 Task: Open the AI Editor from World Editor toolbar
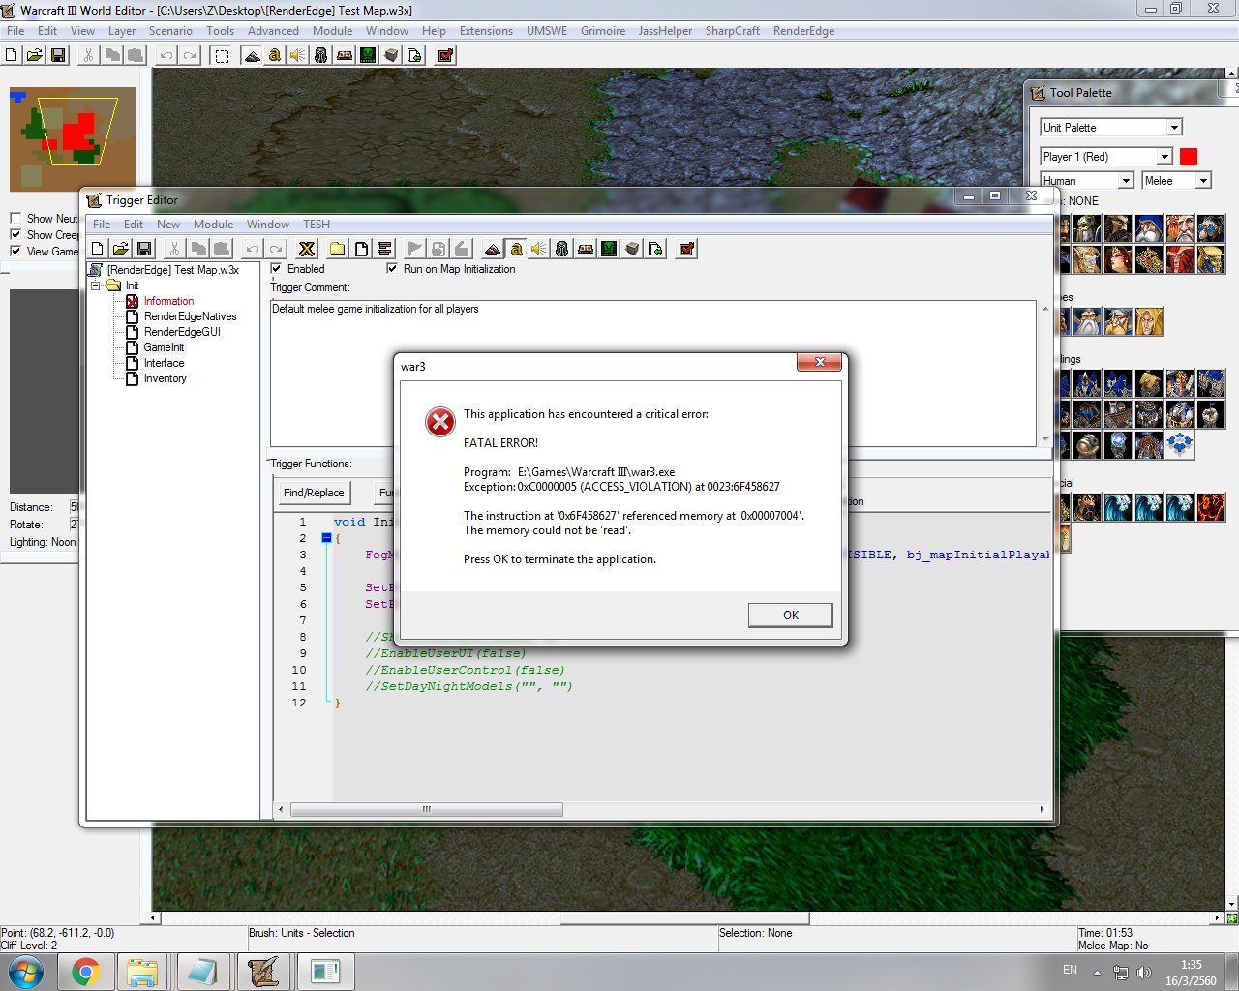click(x=368, y=55)
